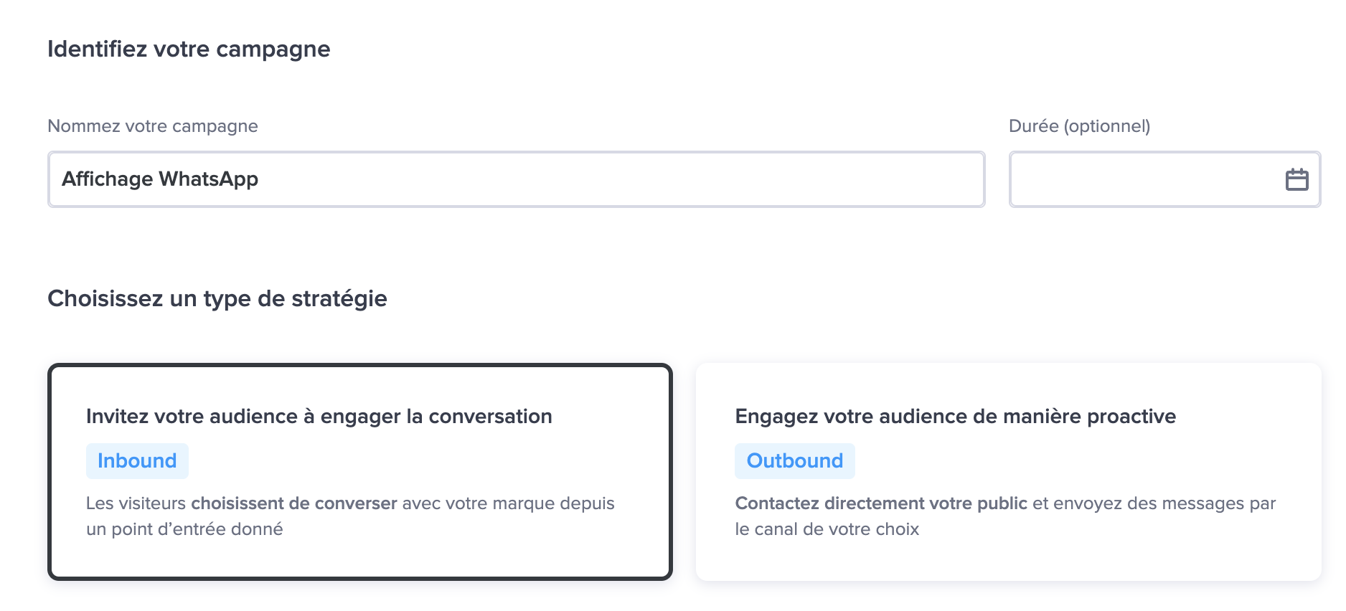
Task: Click the Inbound description about visitors choosing to converse
Action: [x=350, y=516]
